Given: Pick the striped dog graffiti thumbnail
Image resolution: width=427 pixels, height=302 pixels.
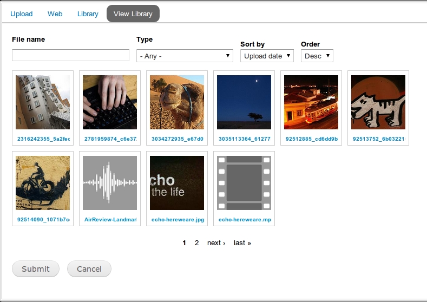Looking at the screenshot, I should coord(378,102).
